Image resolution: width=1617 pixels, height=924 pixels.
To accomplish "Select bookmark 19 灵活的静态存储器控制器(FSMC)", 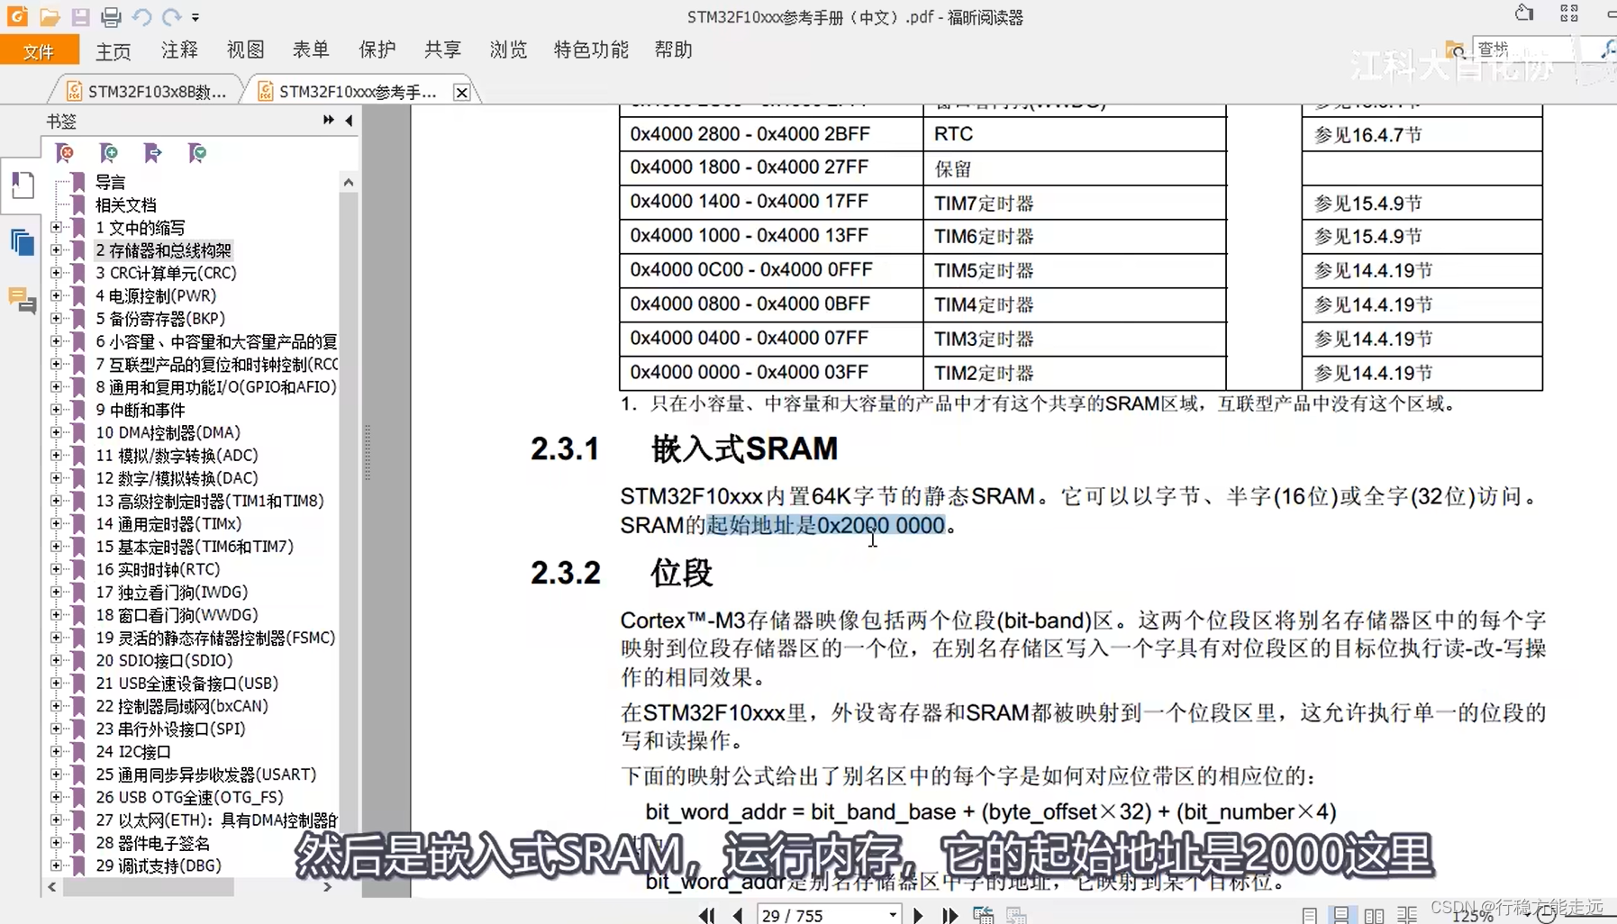I will pos(215,638).
